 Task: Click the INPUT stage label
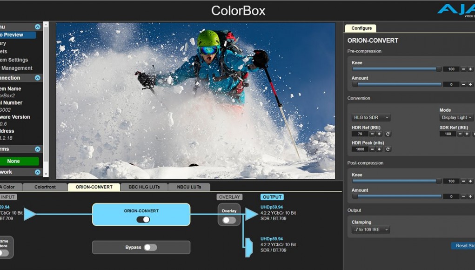[8, 197]
